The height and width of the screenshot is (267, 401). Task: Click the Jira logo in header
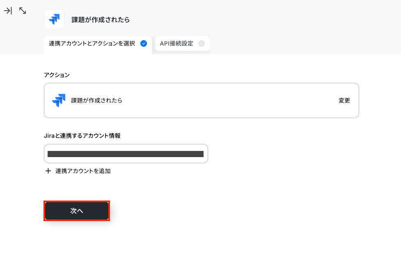(54, 19)
